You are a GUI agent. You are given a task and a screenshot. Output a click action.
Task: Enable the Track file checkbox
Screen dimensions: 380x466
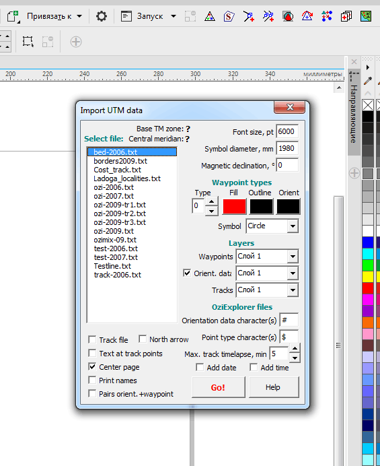coord(92,339)
